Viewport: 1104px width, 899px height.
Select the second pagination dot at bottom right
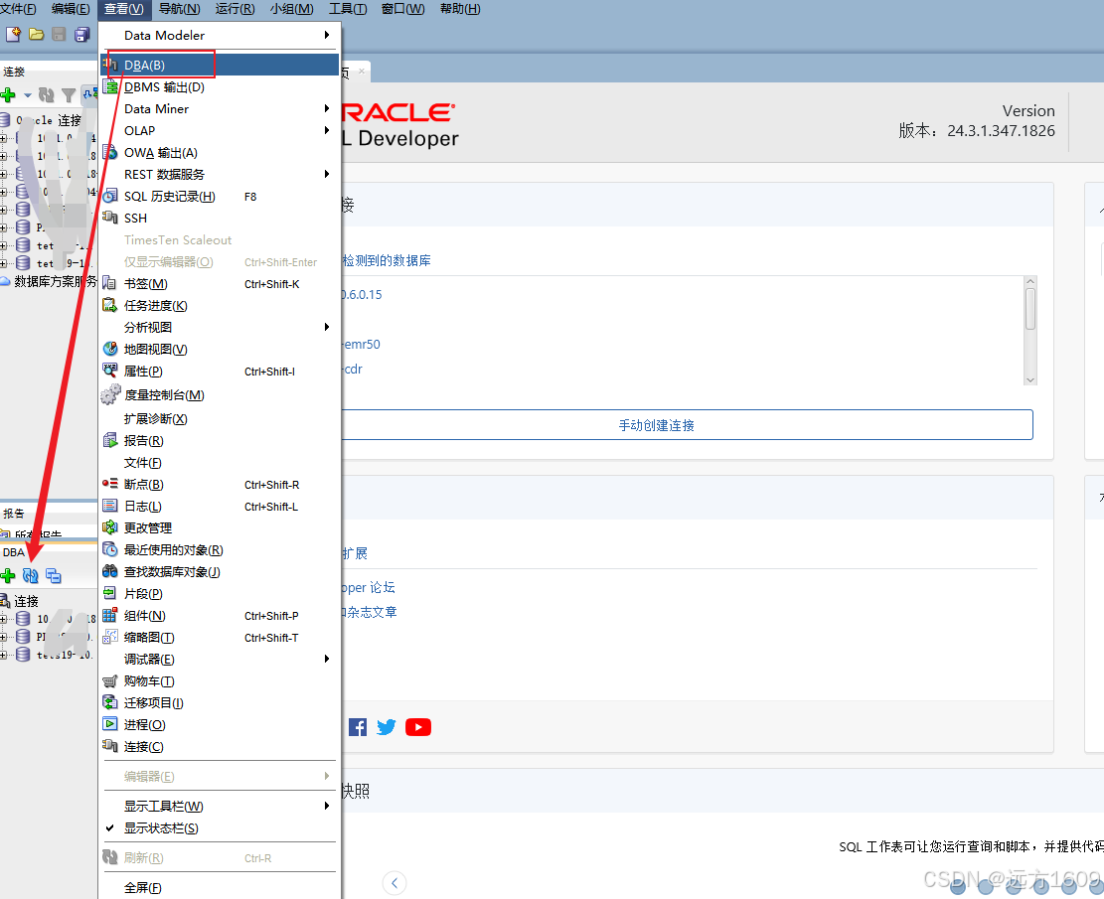(x=987, y=886)
